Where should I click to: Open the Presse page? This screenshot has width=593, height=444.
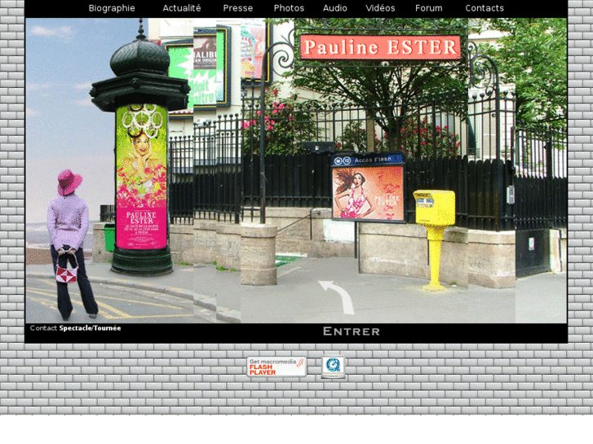coord(238,8)
